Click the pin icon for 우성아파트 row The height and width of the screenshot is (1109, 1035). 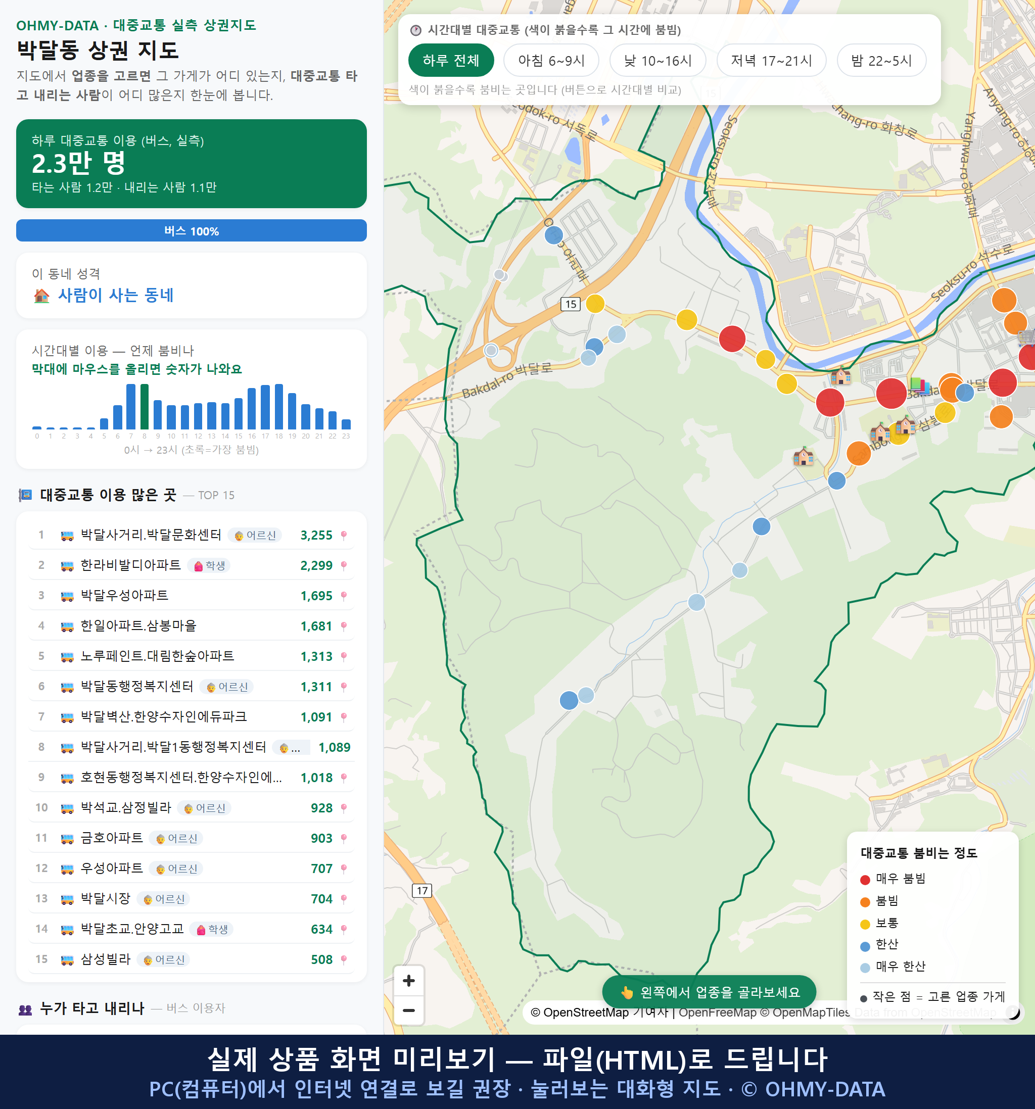pos(344,869)
